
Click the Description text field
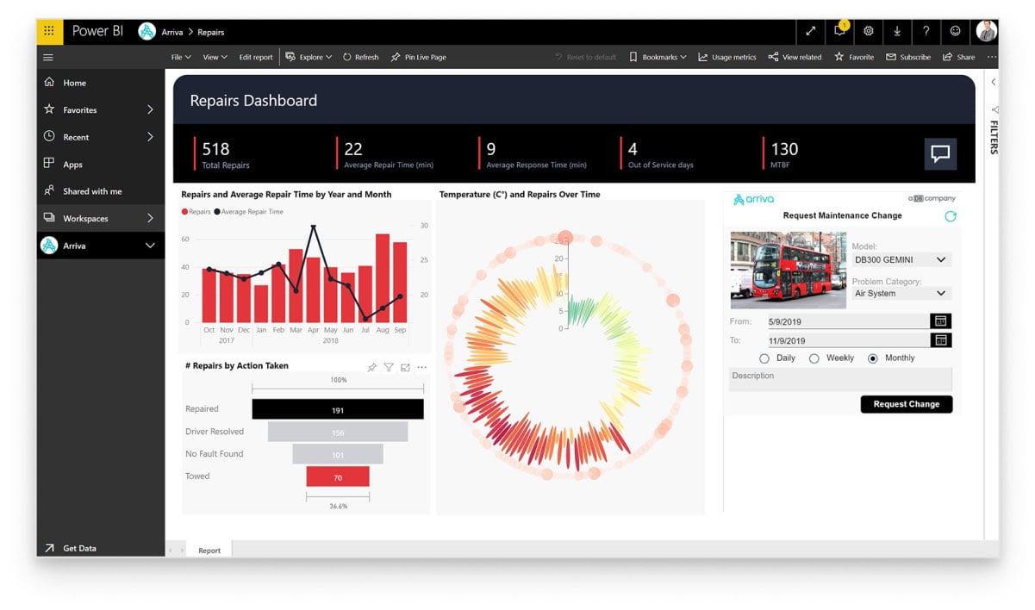[840, 379]
